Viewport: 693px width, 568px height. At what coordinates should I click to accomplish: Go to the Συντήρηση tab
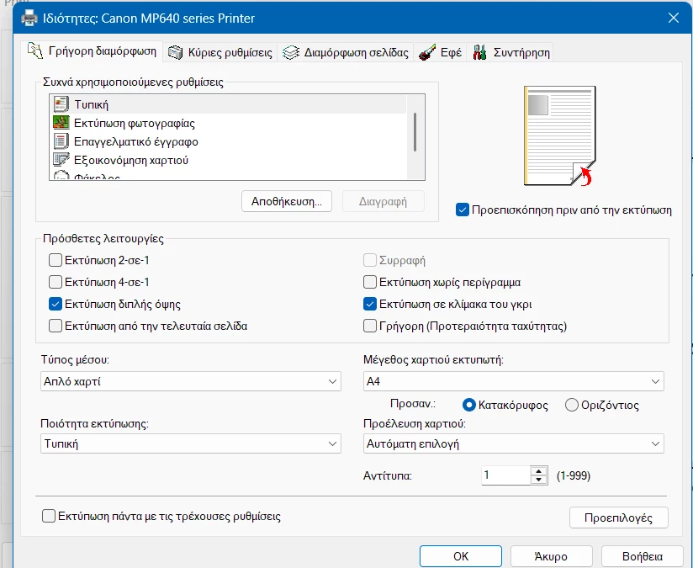click(x=510, y=53)
